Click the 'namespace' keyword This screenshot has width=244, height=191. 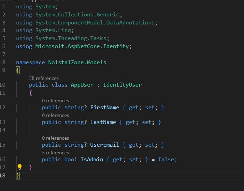pyautogui.click(x=30, y=63)
